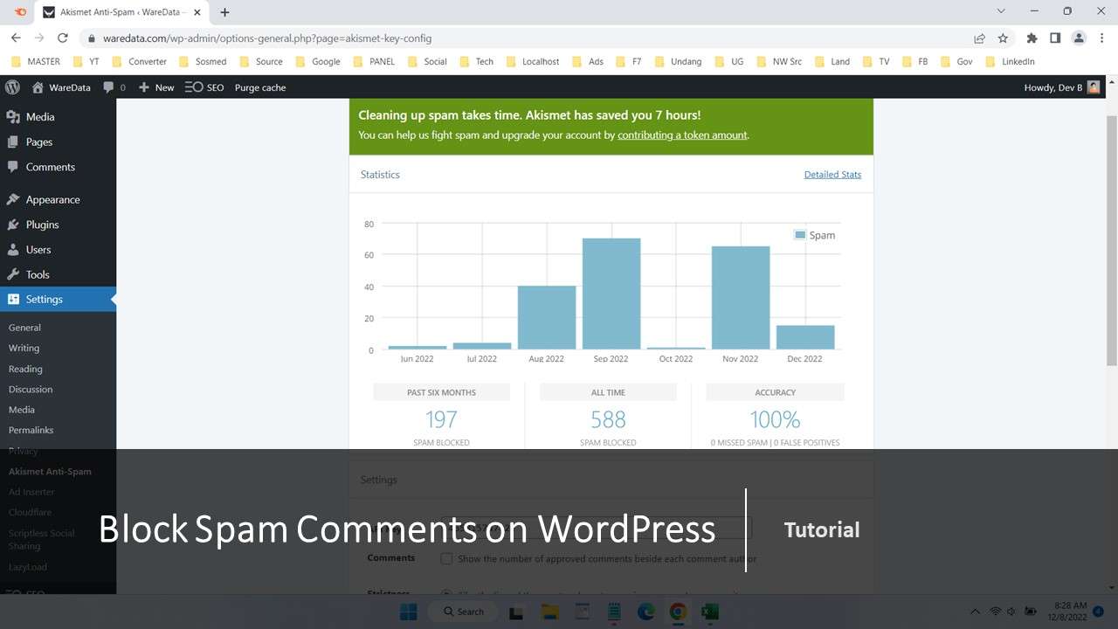Open the Detailed Stats link
This screenshot has width=1118, height=629.
(x=832, y=175)
